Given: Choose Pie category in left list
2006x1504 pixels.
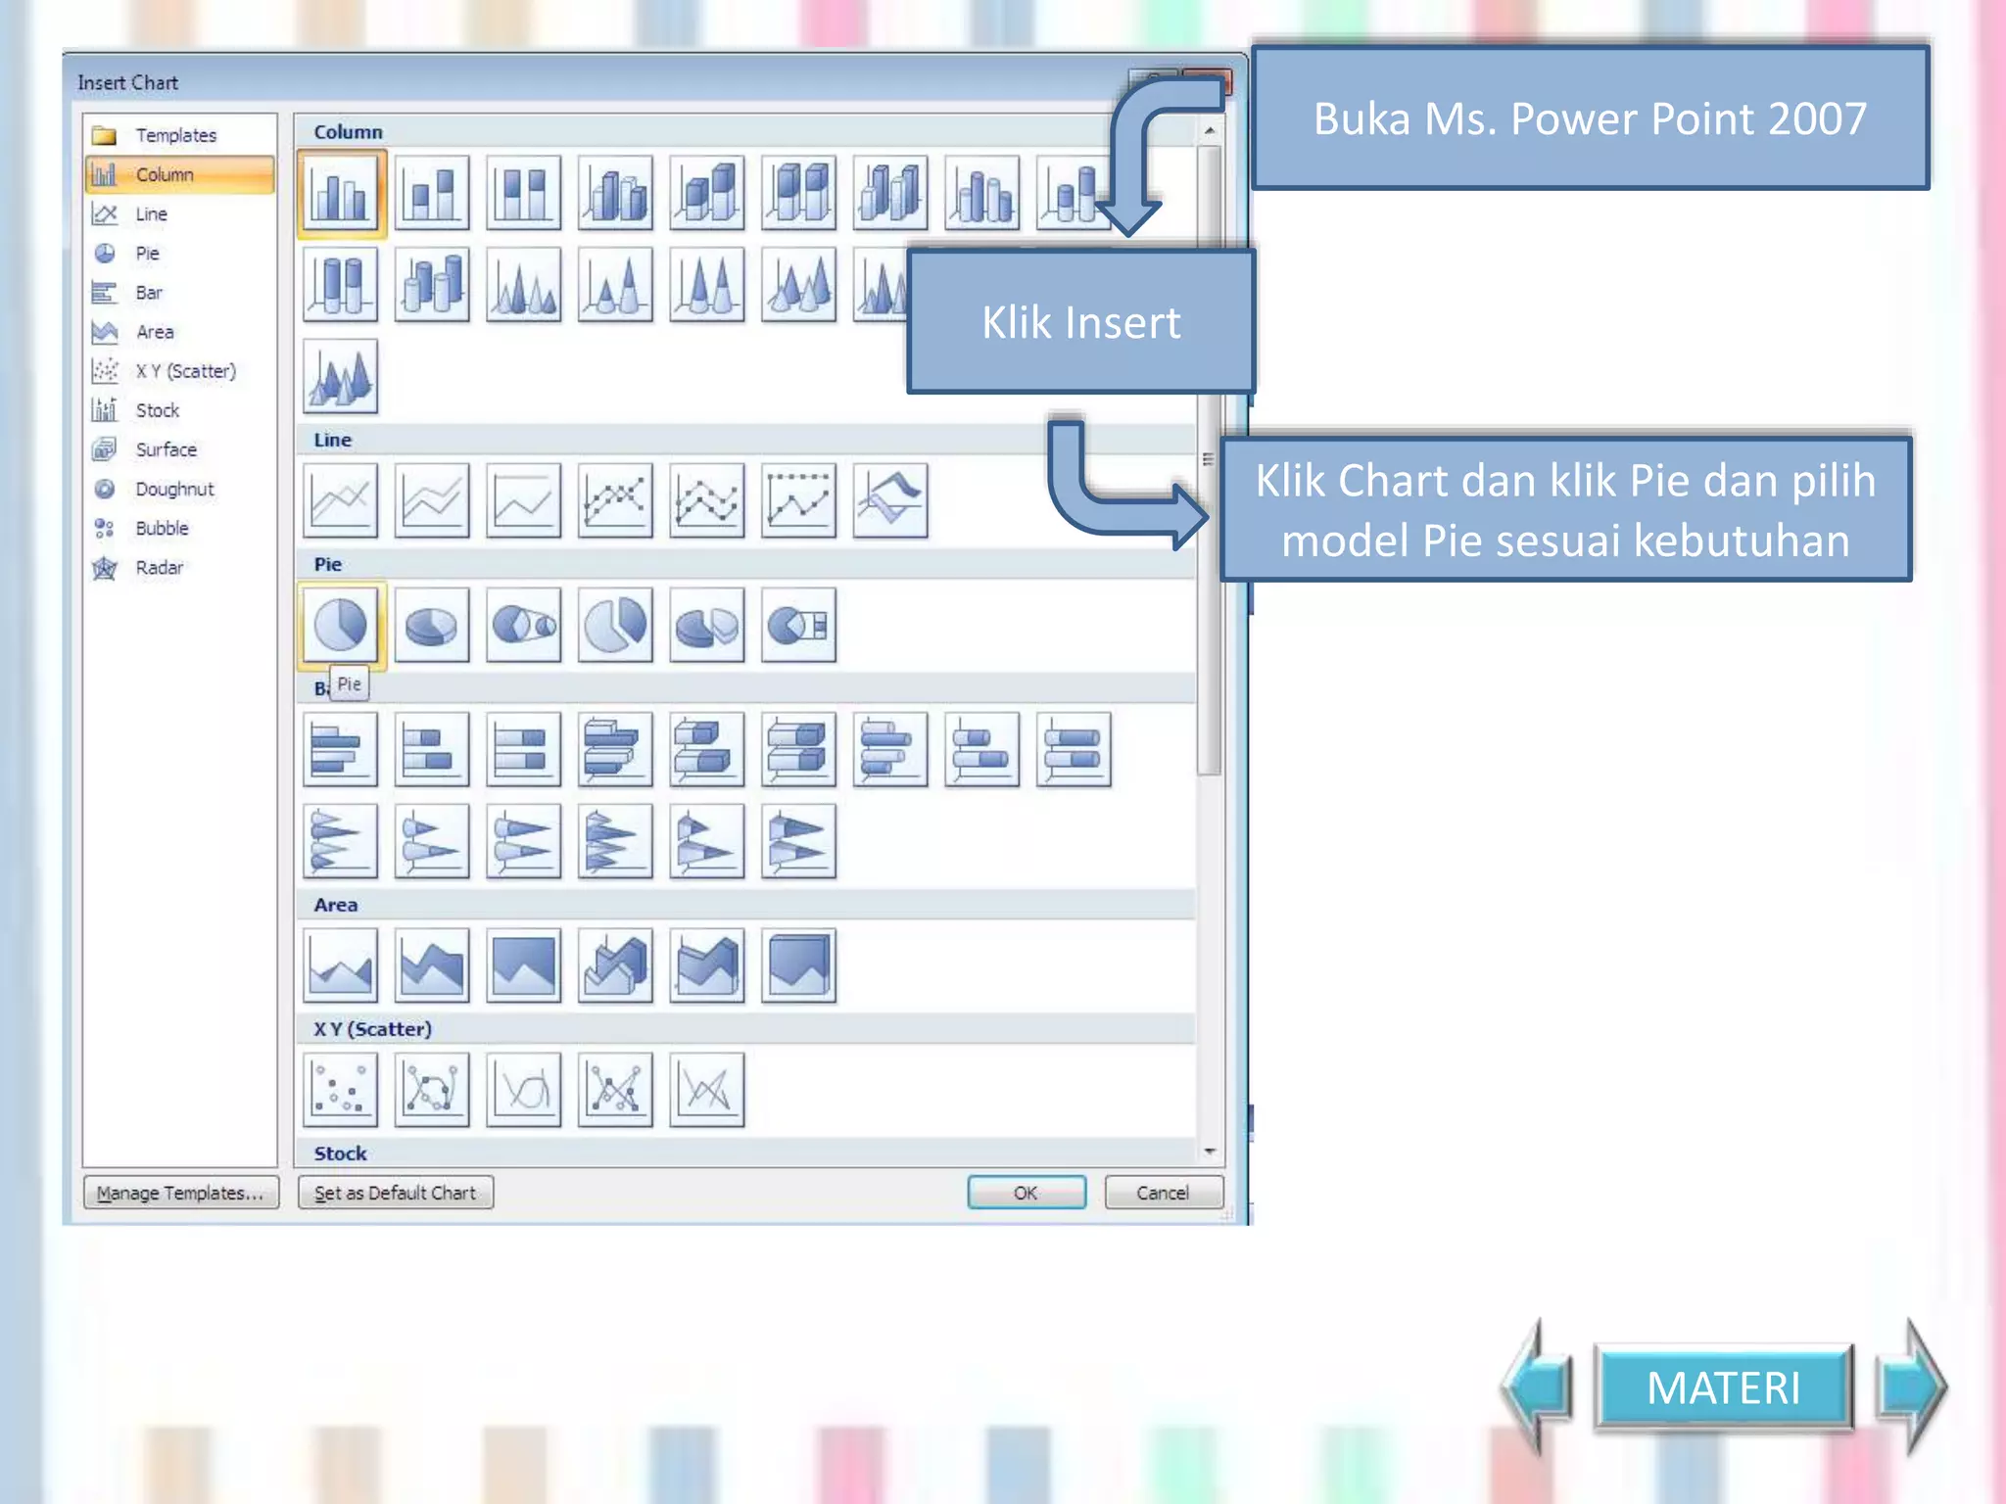Looking at the screenshot, I should click(x=179, y=253).
